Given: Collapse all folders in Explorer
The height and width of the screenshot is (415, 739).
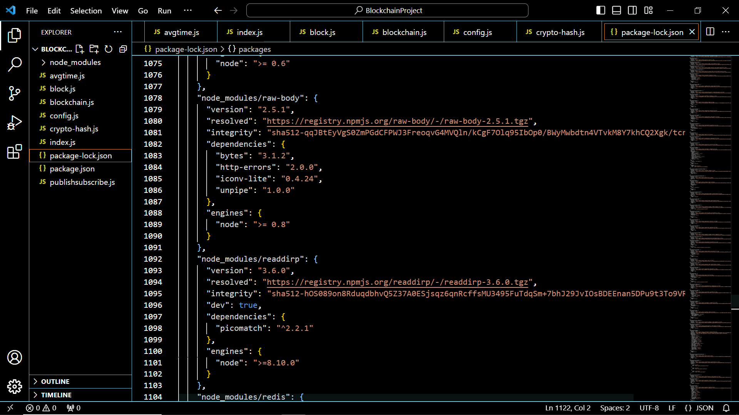Looking at the screenshot, I should (123, 49).
